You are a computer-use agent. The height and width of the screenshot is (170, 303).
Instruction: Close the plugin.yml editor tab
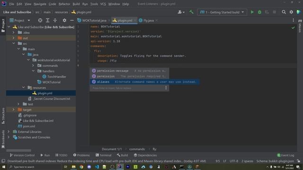[x=135, y=20]
